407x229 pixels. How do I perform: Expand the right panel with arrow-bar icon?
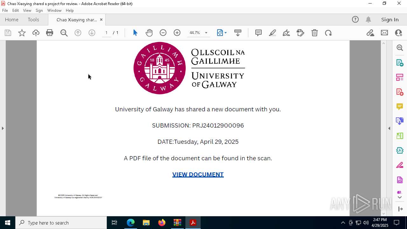(400, 209)
